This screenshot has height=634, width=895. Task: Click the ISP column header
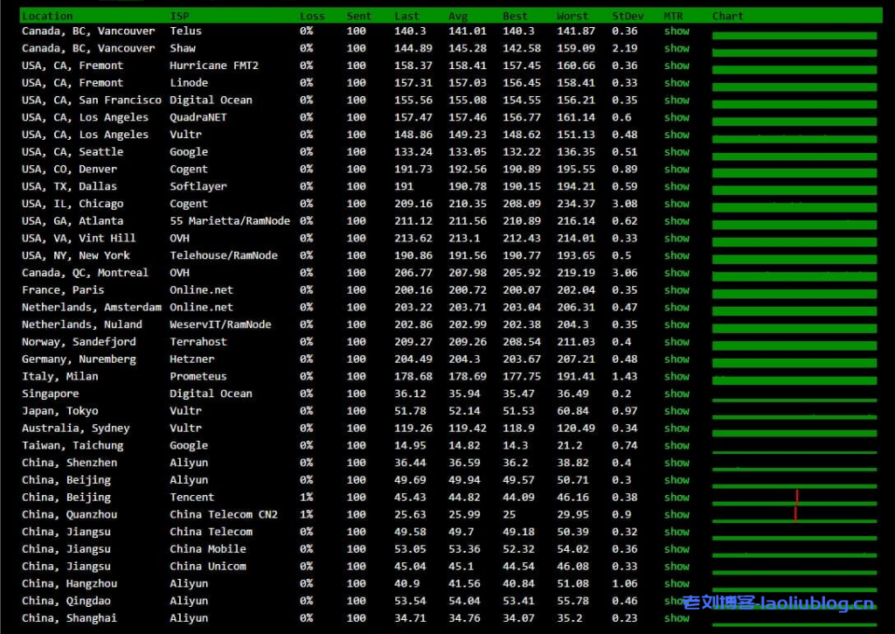(x=179, y=16)
